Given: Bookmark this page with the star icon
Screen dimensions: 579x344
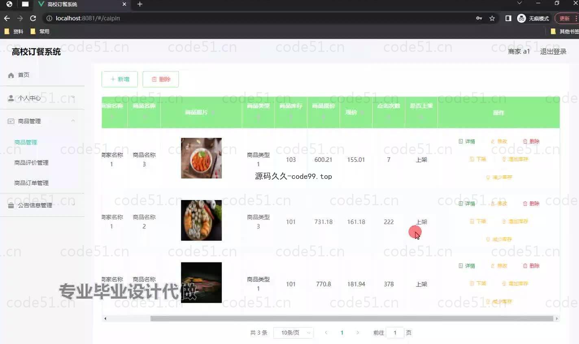Looking at the screenshot, I should (x=492, y=18).
